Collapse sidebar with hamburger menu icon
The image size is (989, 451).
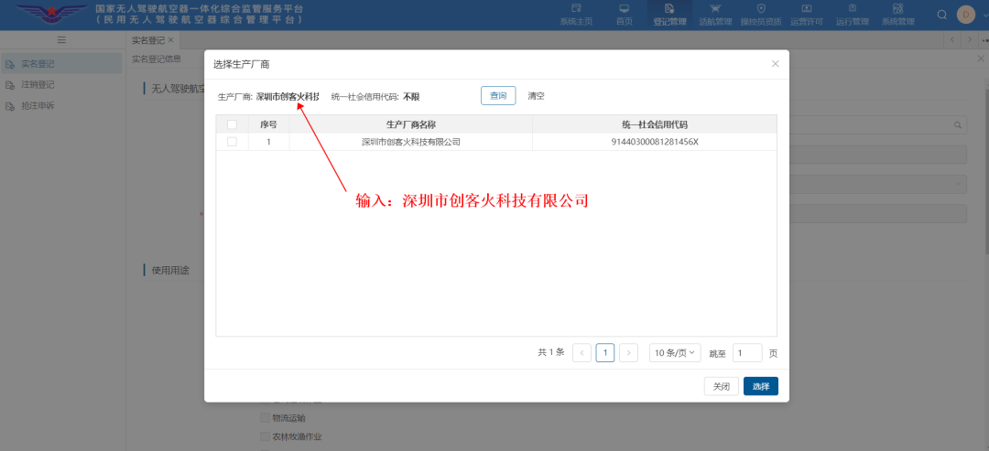61,40
